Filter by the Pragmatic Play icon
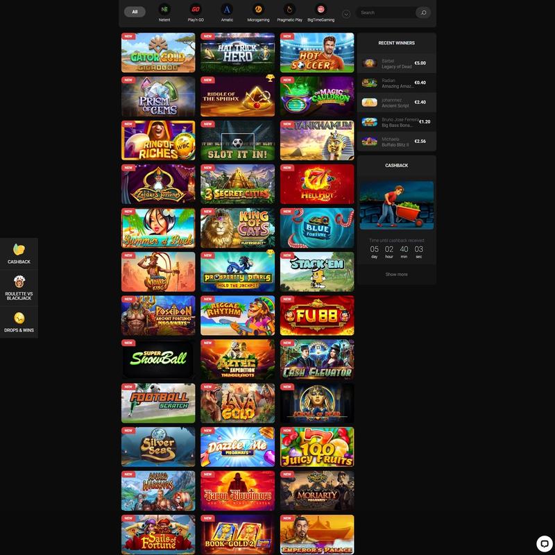 click(289, 10)
